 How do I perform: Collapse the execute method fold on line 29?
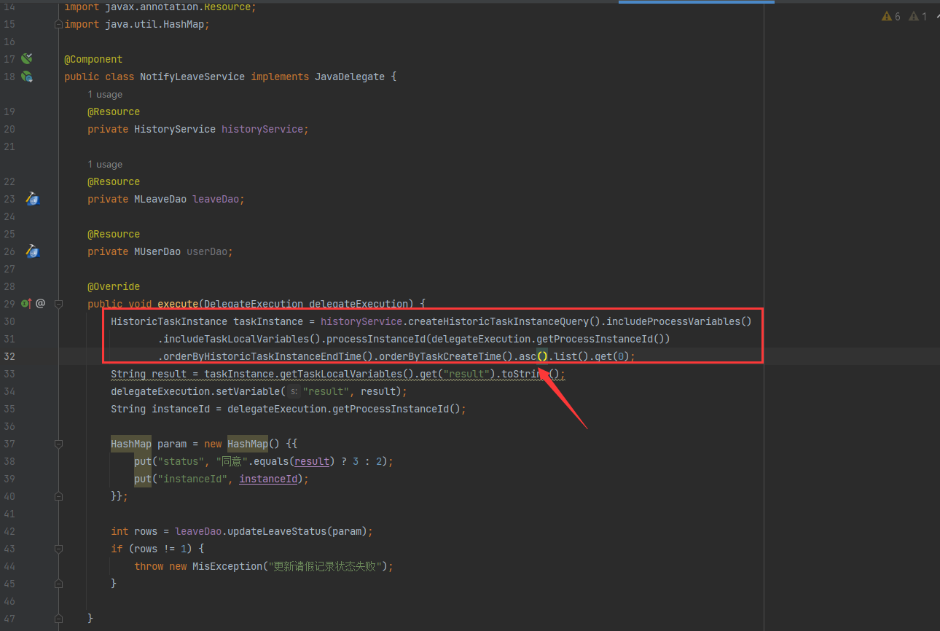[58, 304]
